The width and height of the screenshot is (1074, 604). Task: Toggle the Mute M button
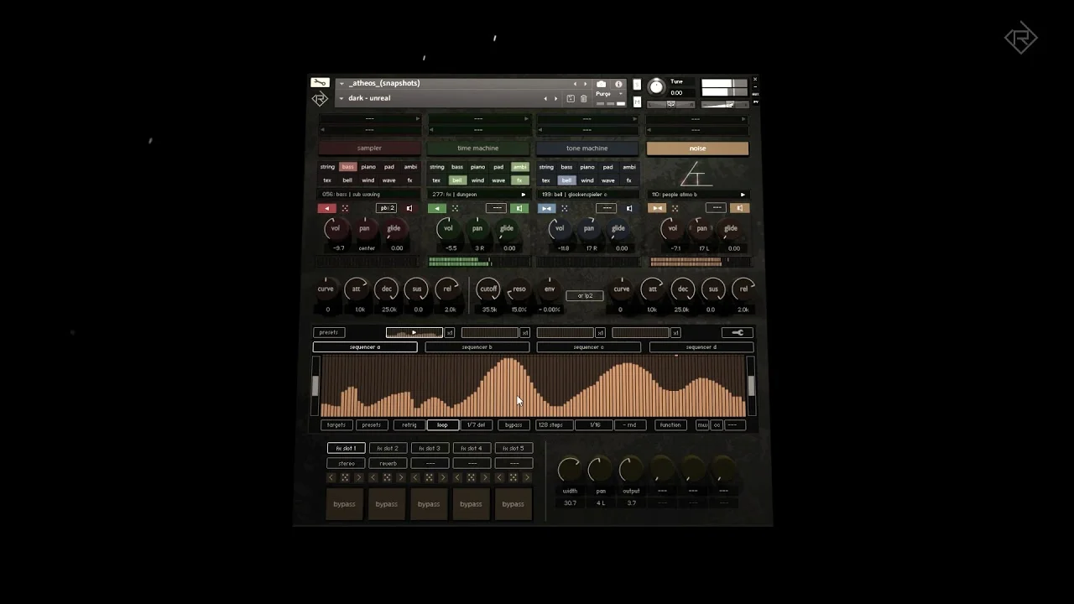click(x=637, y=102)
